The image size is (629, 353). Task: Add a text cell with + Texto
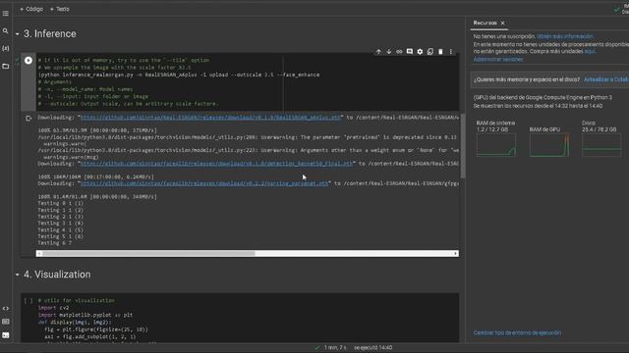coord(60,9)
